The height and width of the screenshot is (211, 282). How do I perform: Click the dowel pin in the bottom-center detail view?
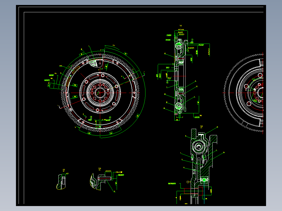pyautogui.click(x=105, y=178)
